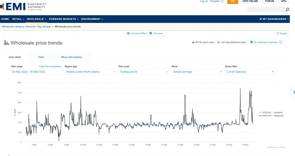Click the Expand arrows icon
Screen dimensions: 295x156
tap(277, 33)
